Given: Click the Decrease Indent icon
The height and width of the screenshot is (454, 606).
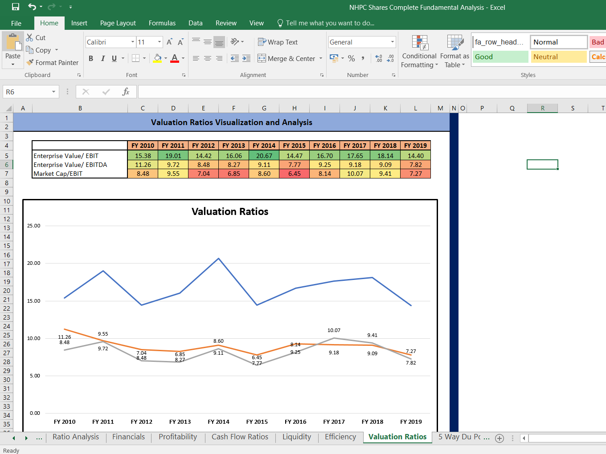Looking at the screenshot, I should click(235, 58).
